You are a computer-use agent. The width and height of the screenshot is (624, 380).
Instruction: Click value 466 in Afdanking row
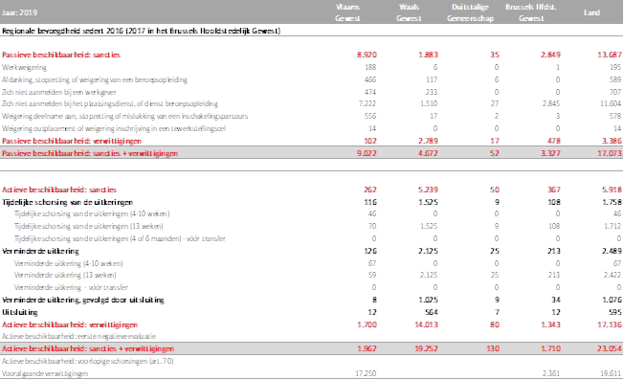[x=370, y=79]
